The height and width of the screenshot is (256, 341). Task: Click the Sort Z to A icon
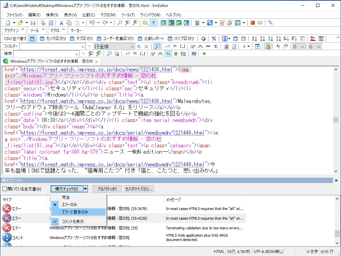click(x=262, y=39)
